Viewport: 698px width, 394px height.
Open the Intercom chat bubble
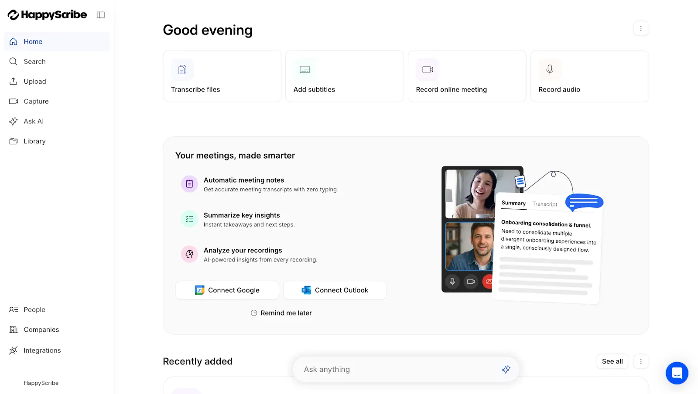click(x=677, y=373)
